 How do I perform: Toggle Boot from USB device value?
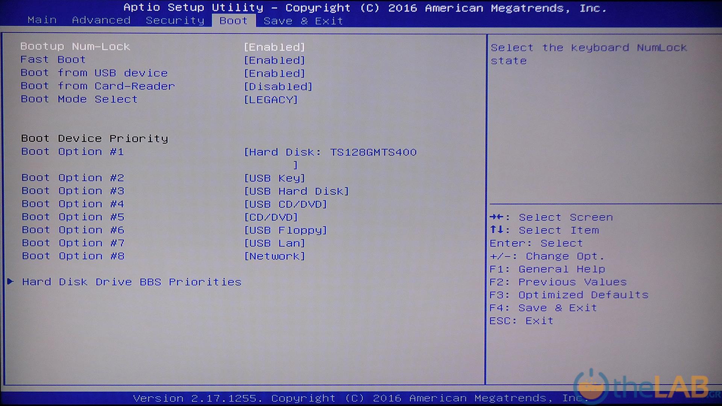274,73
